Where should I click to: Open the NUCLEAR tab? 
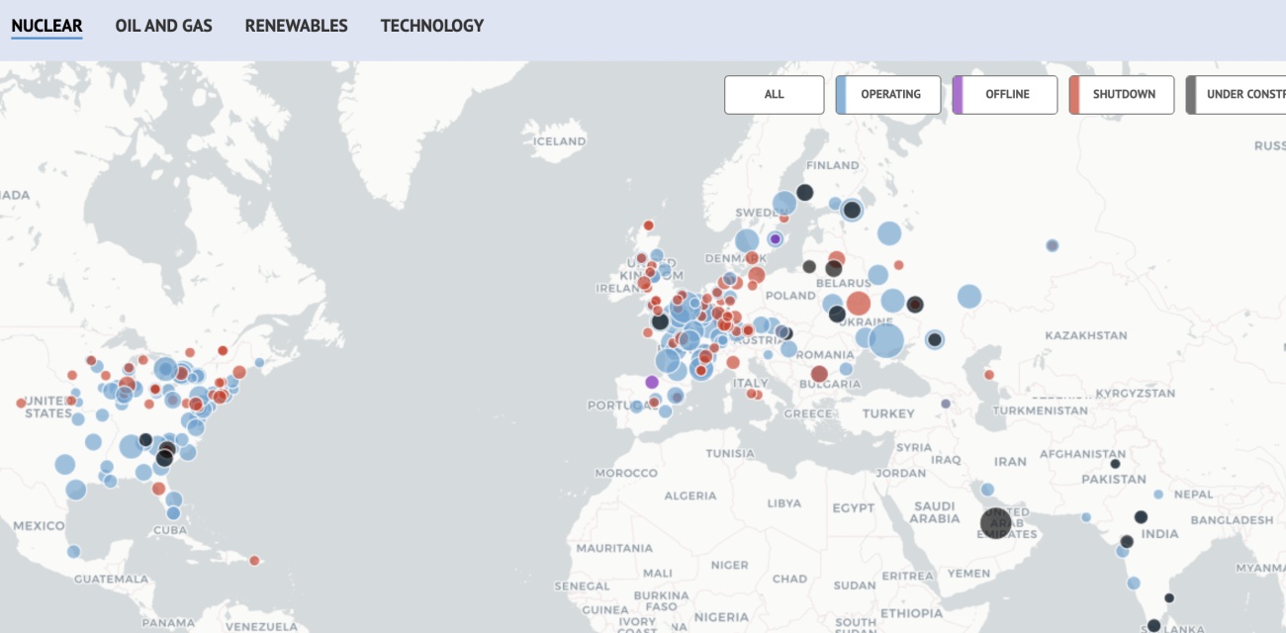[x=46, y=27]
